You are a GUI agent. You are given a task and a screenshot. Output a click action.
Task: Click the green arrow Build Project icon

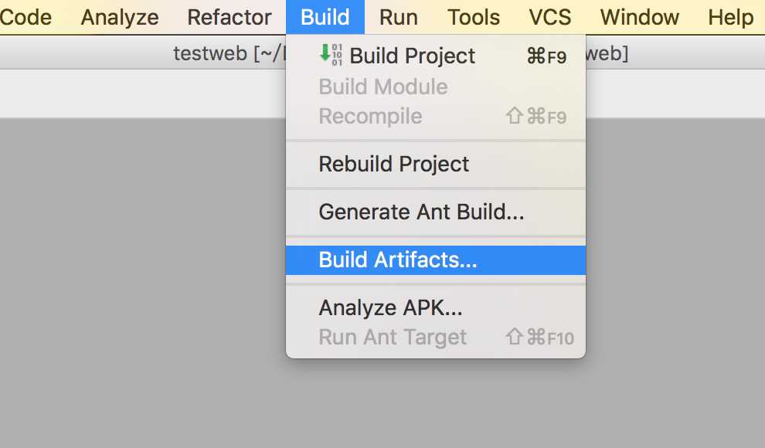(x=330, y=55)
